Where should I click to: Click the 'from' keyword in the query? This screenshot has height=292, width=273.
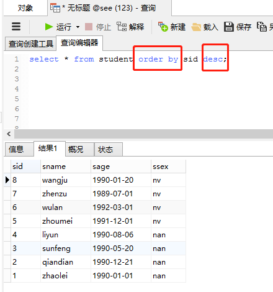pos(84,59)
